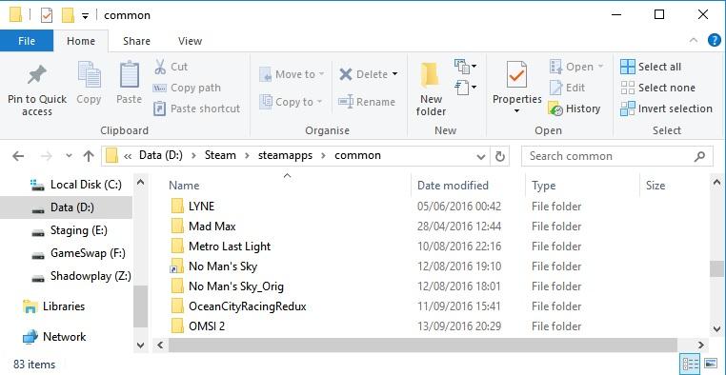The image size is (726, 375).
Task: Navigate up with the Up arrow
Action: [x=89, y=156]
